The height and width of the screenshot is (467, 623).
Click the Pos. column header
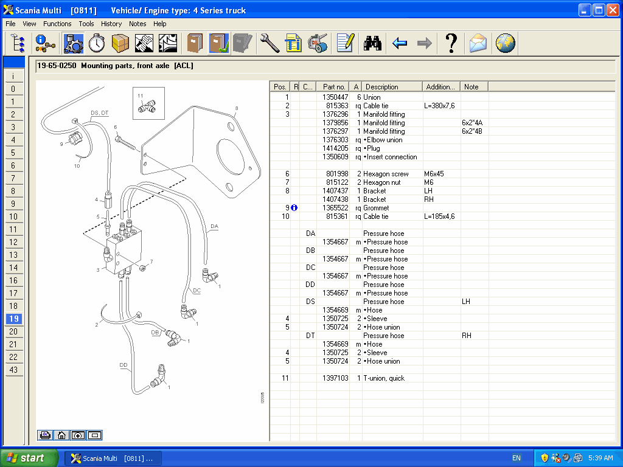click(280, 86)
